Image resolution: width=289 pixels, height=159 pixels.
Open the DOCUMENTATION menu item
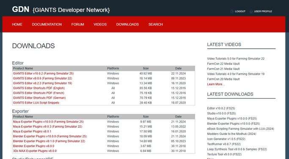[x=47, y=25]
